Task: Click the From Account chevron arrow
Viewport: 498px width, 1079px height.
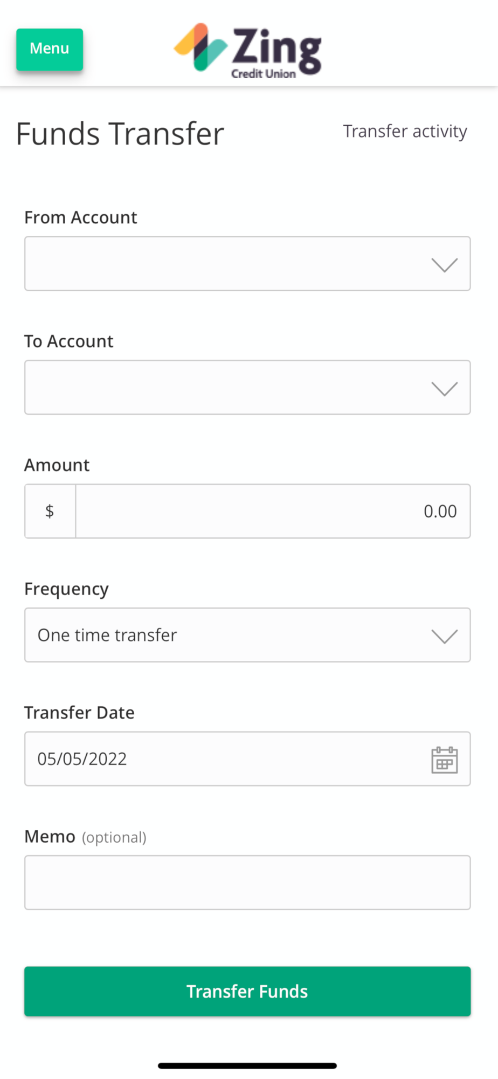Action: (x=445, y=265)
